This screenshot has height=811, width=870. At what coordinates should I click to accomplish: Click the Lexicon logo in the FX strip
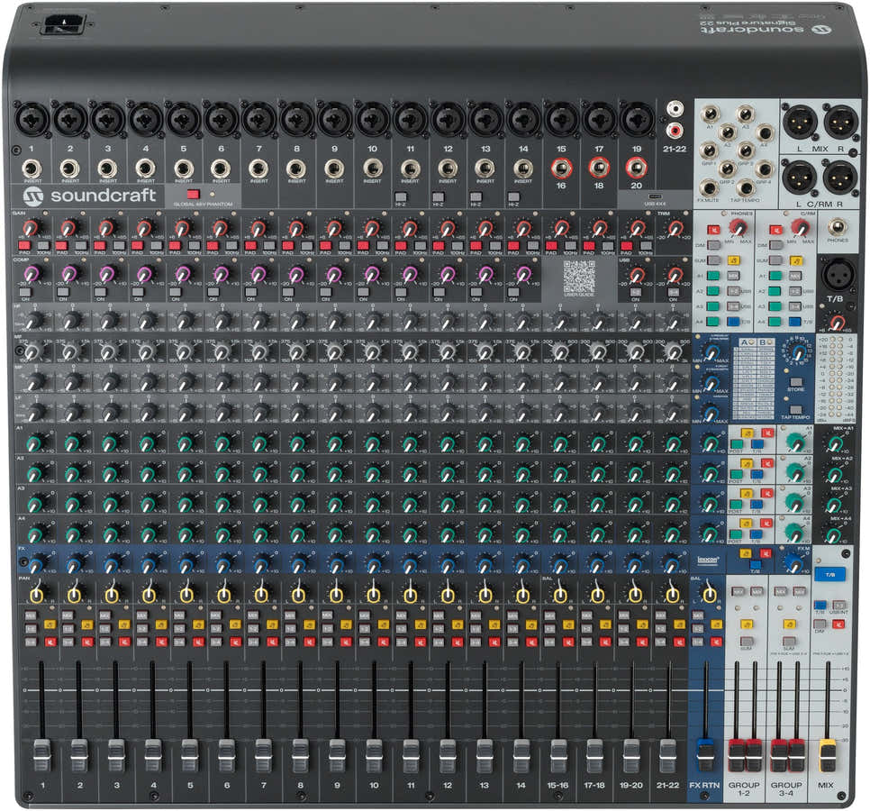coord(708,560)
